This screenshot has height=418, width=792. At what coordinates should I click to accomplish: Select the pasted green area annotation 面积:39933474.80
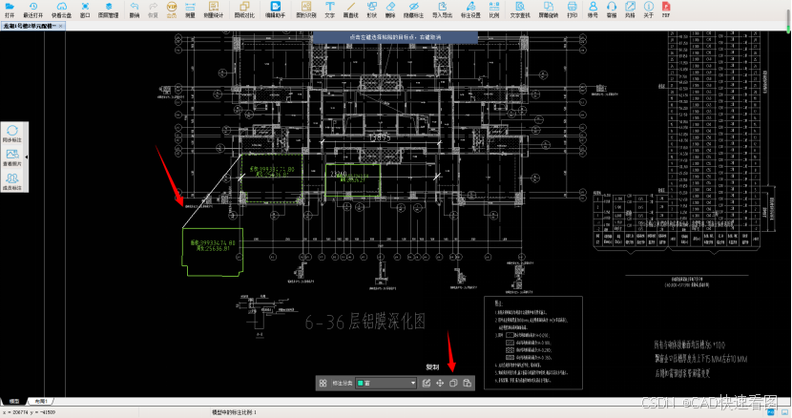pos(213,252)
